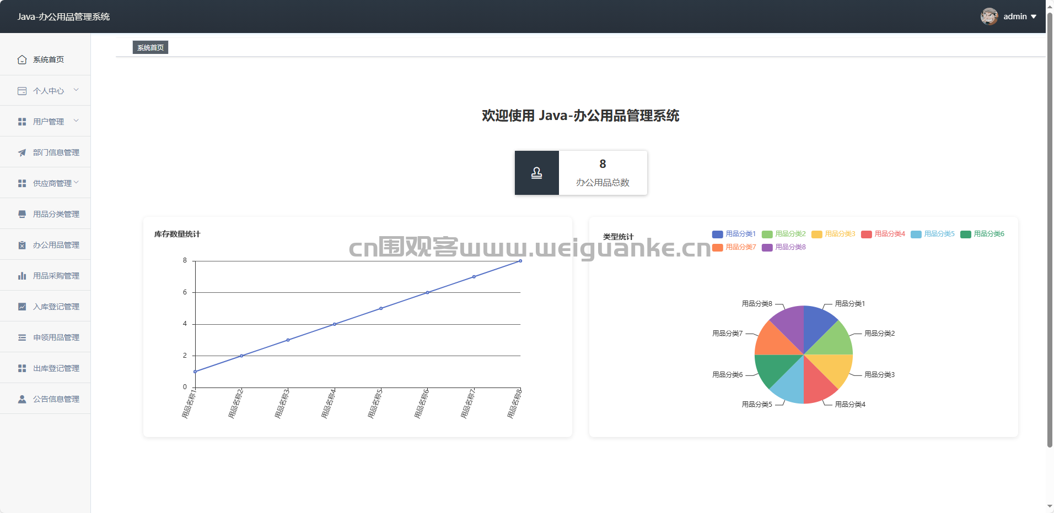Toggle 用品分类4 legend entry visibility

pos(883,234)
